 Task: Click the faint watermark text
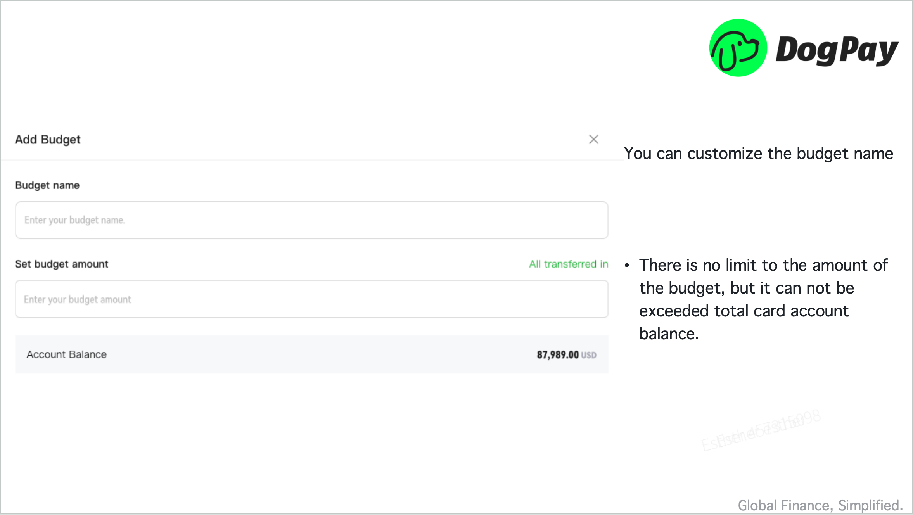coord(761,430)
